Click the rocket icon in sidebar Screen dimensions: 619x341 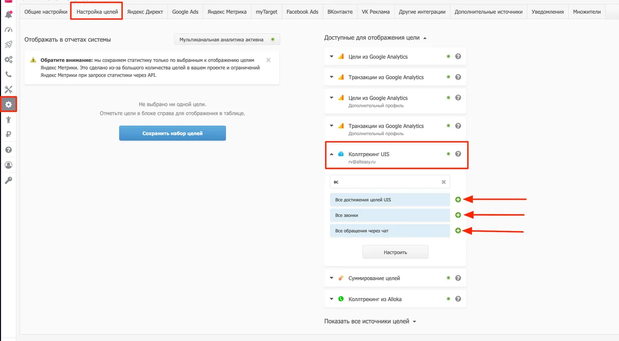tap(8, 44)
